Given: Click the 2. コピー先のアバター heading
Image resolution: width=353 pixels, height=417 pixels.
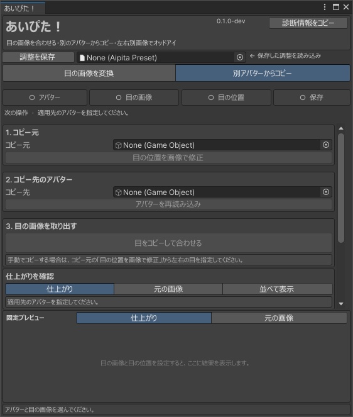Looking at the screenshot, I should coord(39,179).
